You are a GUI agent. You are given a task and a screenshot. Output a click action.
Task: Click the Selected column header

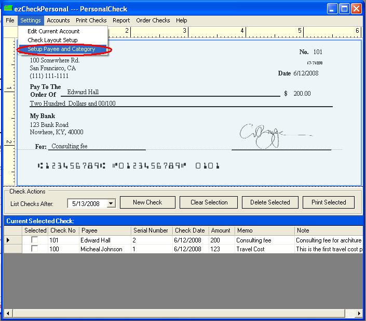[x=35, y=230]
